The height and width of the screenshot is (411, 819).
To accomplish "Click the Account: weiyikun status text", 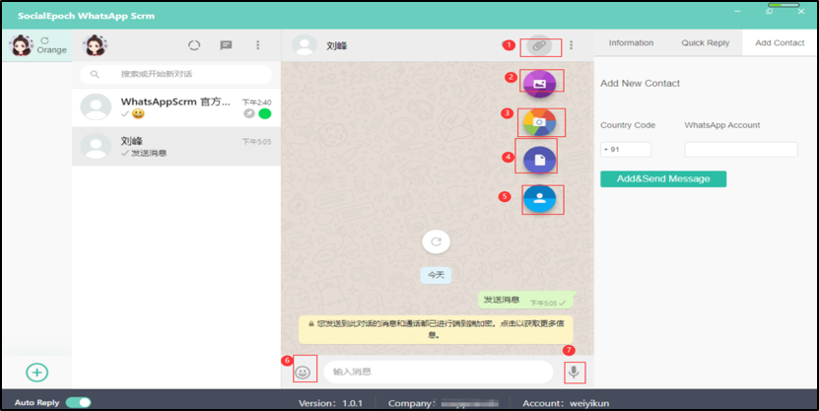I will 566,403.
